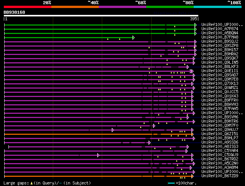Click the cyan ~100% identity legend segment
This screenshot has width=245, height=186.
click(218, 7)
